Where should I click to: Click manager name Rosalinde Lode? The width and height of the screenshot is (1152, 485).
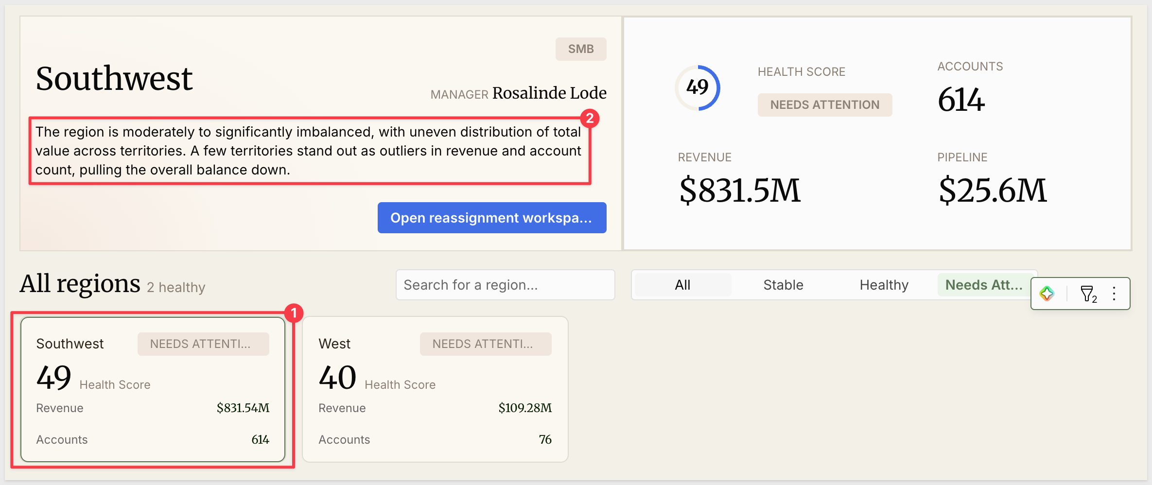click(x=549, y=93)
